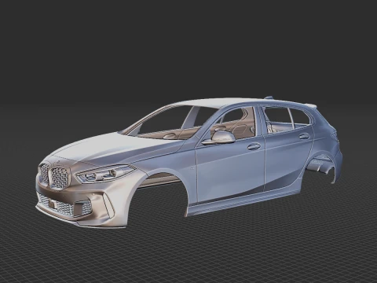This screenshot has width=377, height=283.
Task: Click the side mirror on the driver door
Action: [219, 138]
